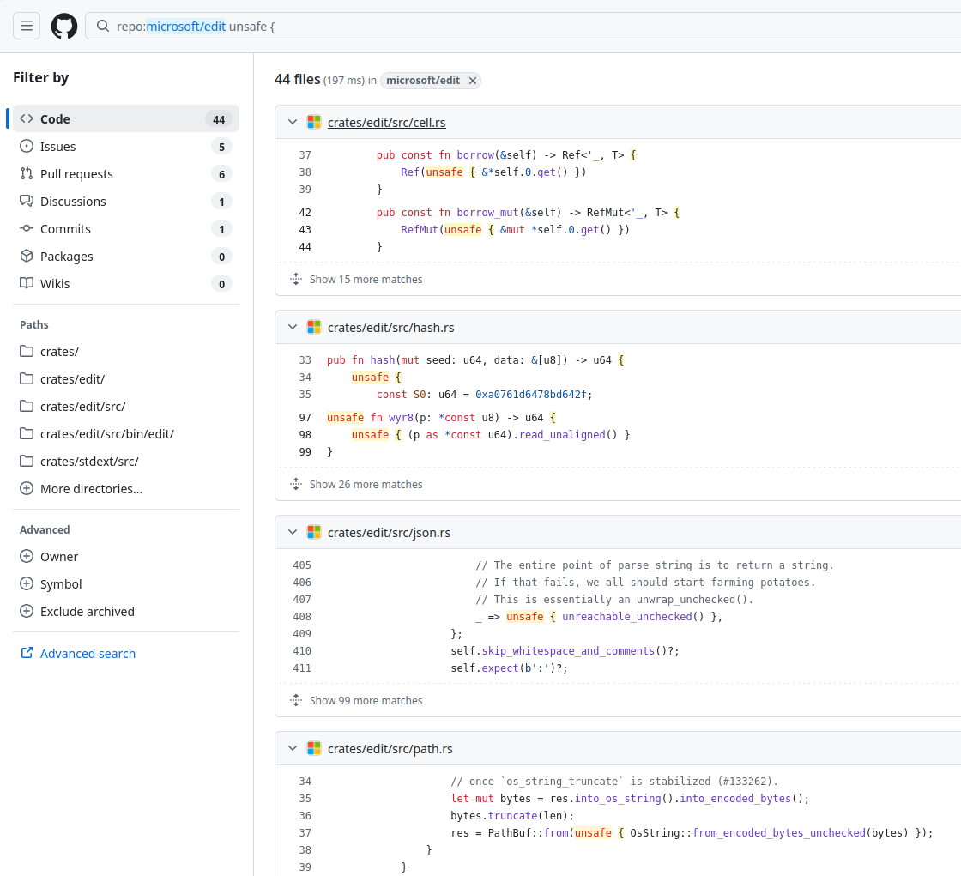The image size is (961, 876).
Task: Click line number 37 in cell.rs
Action: 305,155
